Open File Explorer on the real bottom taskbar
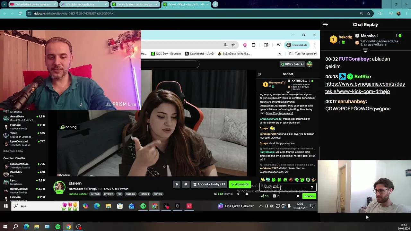The height and width of the screenshot is (231, 411). click(x=37, y=227)
